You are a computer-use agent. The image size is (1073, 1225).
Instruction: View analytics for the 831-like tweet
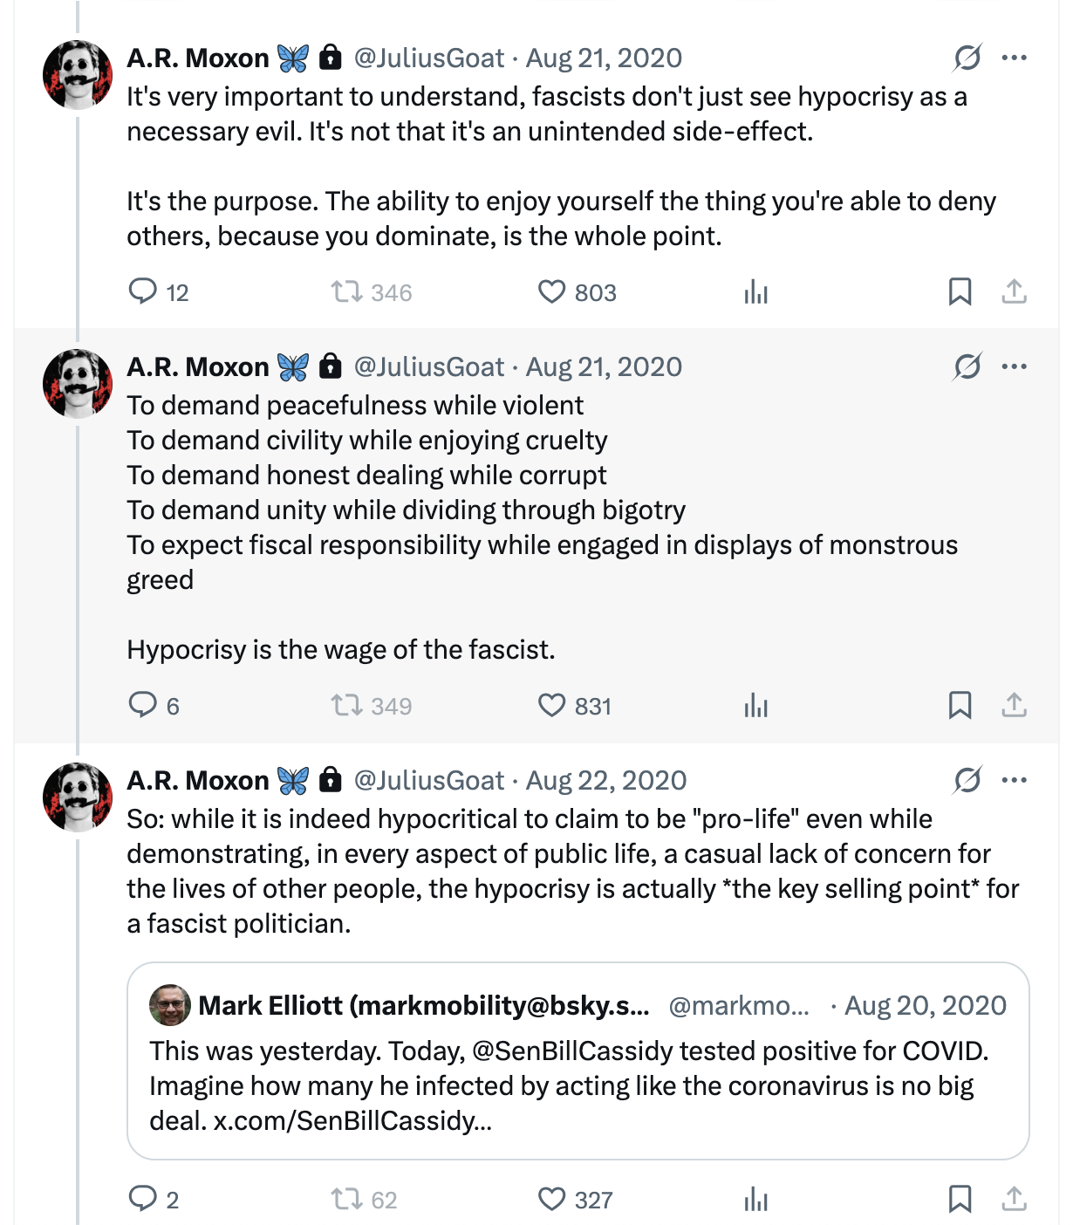[755, 705]
